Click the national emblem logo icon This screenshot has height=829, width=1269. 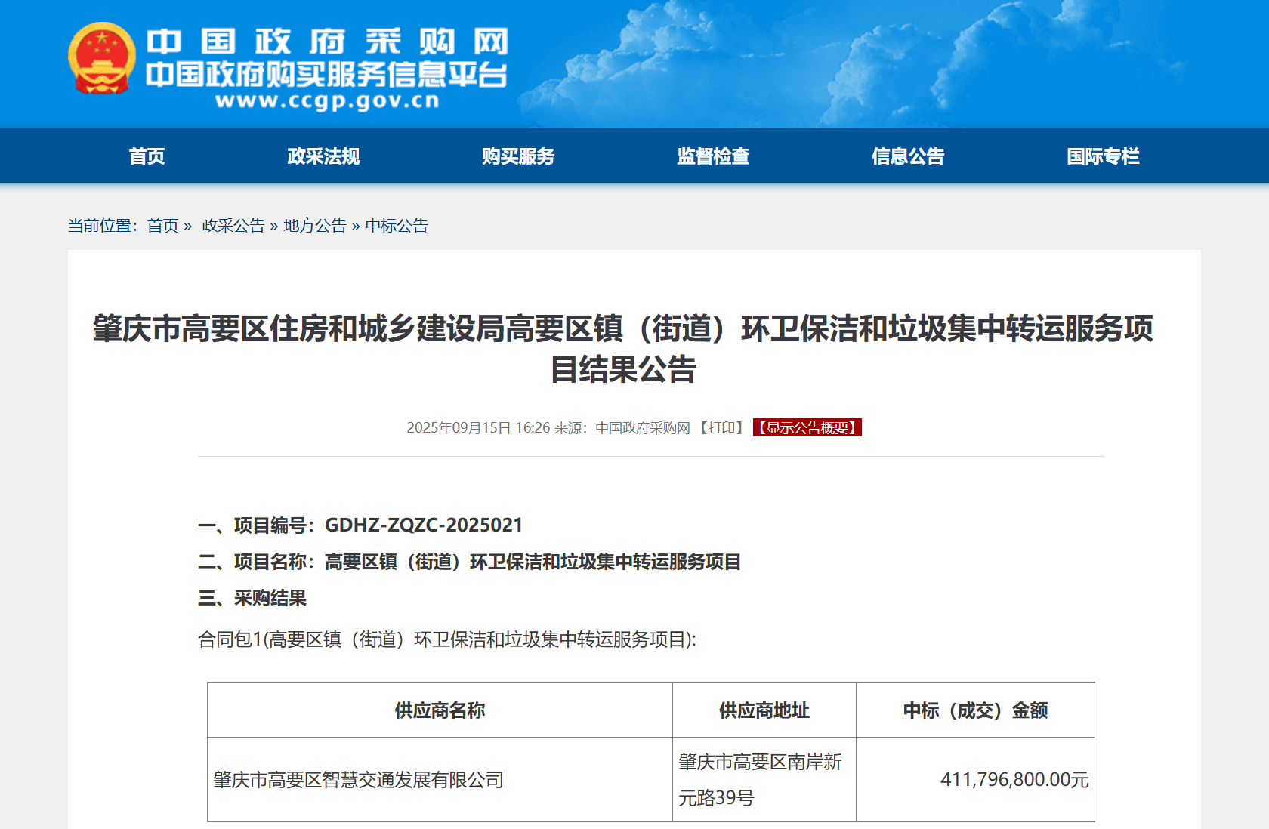coord(101,58)
